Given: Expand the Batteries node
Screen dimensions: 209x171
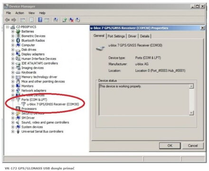Looking at the screenshot, I should pos(13,31).
